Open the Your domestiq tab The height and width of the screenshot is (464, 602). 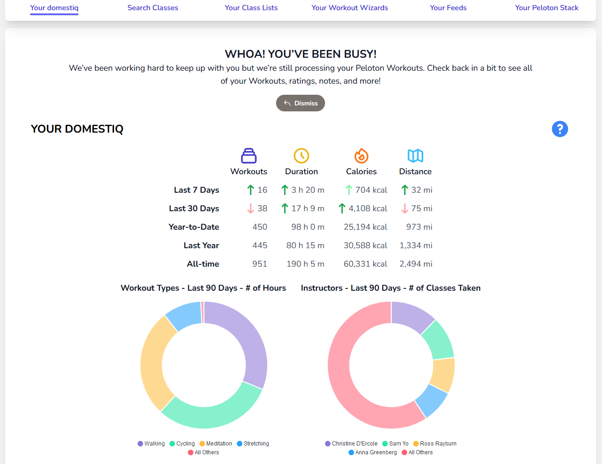click(54, 8)
